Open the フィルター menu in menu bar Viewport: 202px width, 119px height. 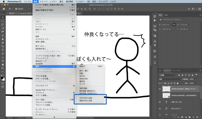pyautogui.click(x=80, y=2)
